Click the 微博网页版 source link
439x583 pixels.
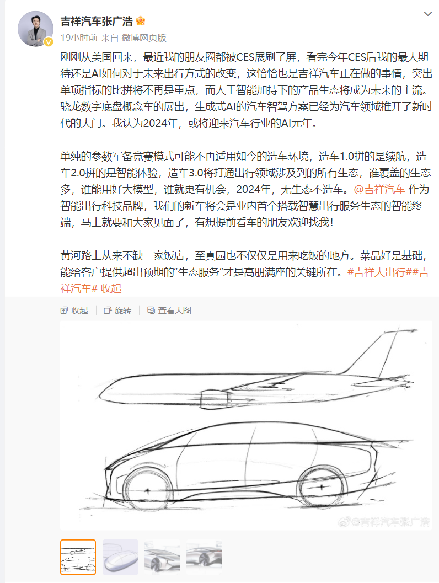[x=144, y=38]
